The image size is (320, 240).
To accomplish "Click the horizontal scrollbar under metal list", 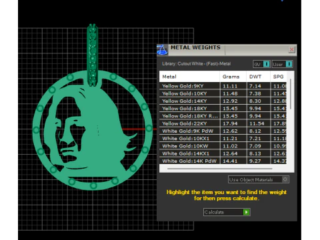I will [x=220, y=169].
